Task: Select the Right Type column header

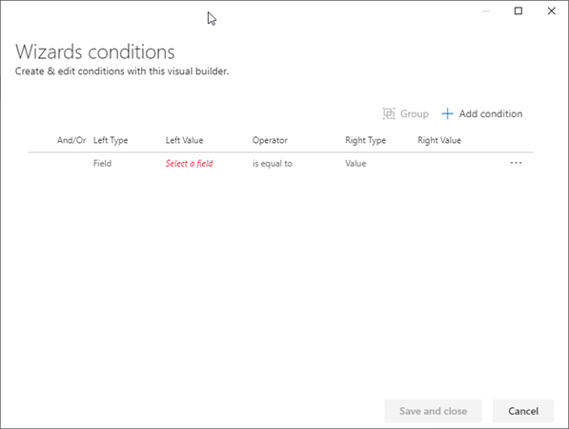Action: coord(365,140)
